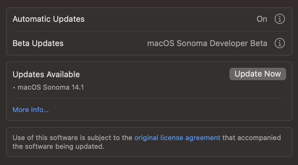Open Automatic Updates info button

coord(280,19)
